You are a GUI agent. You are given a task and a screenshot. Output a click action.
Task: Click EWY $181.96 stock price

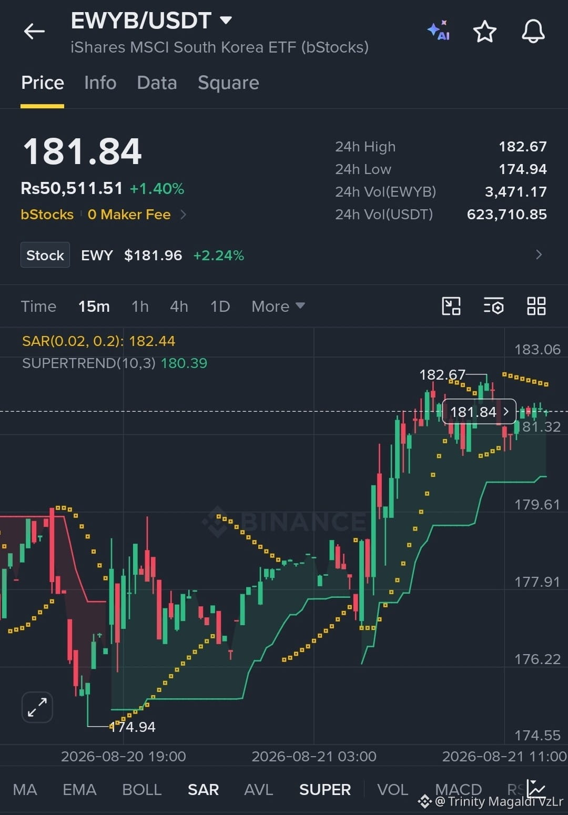point(131,256)
